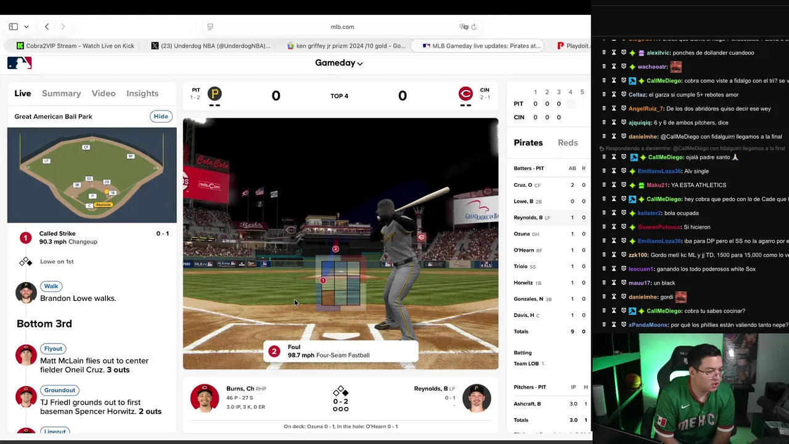The image size is (789, 444).
Task: Open the Summary tab
Action: pos(61,93)
